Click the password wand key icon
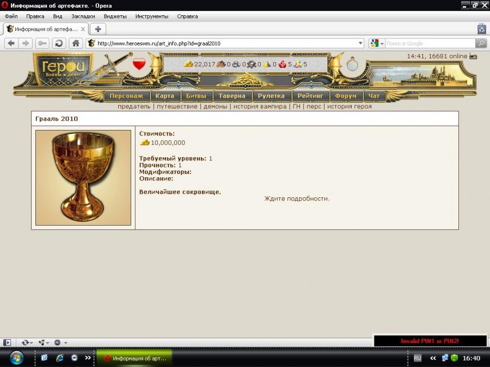The image size is (490, 367). click(42, 43)
